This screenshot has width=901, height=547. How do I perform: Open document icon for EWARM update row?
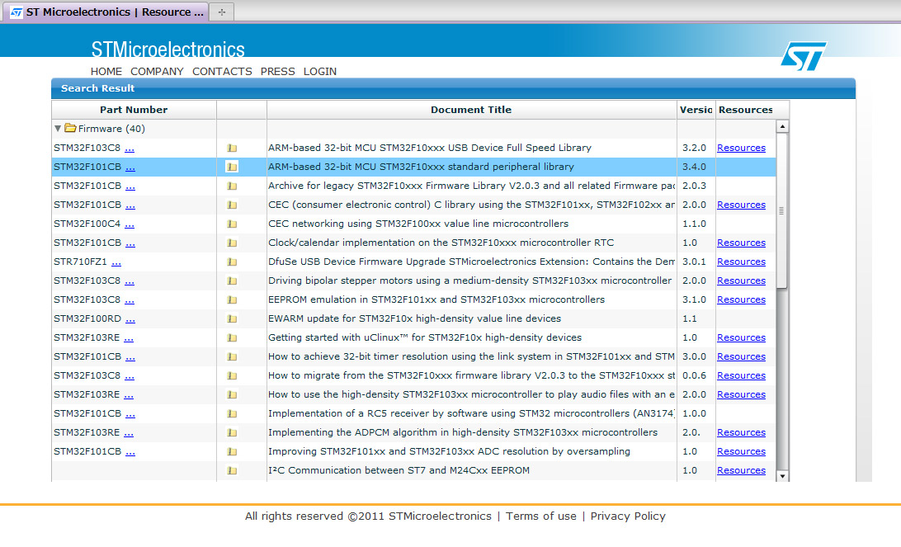[232, 319]
